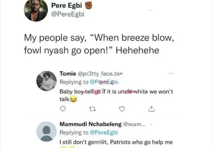
Task: Open Pere Egbi's profile picture
Action: tap(36, 11)
